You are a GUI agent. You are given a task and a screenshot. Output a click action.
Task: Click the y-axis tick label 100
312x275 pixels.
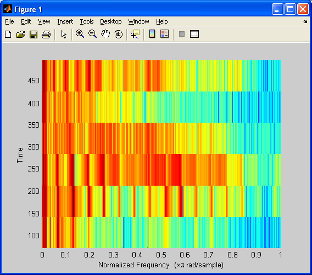pos(34,236)
